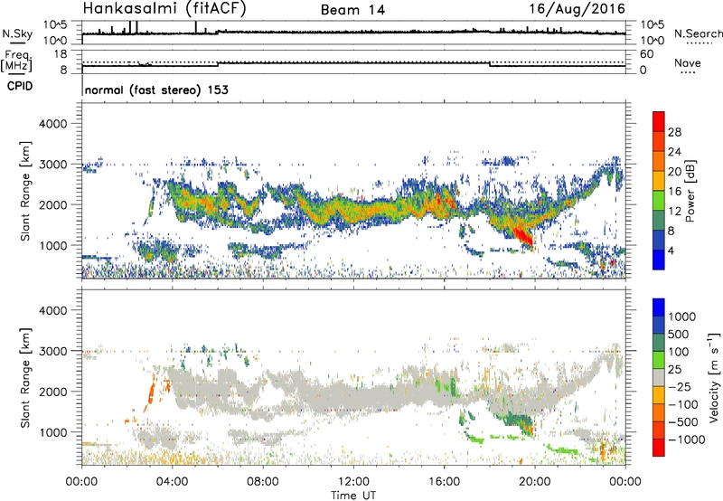Click 'Slant Range [km]' label of velocity panel

25,377
